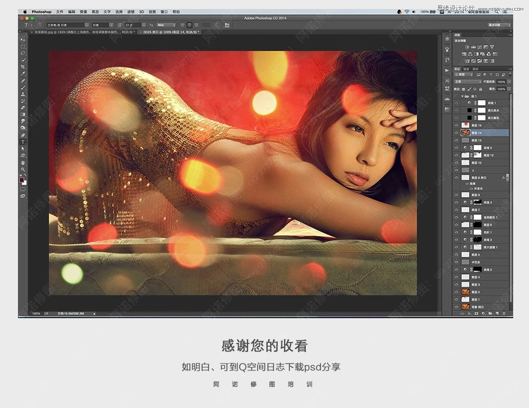The width and height of the screenshot is (529, 408).
Task: Open blend mode dropdown (正常)
Action: [x=468, y=81]
